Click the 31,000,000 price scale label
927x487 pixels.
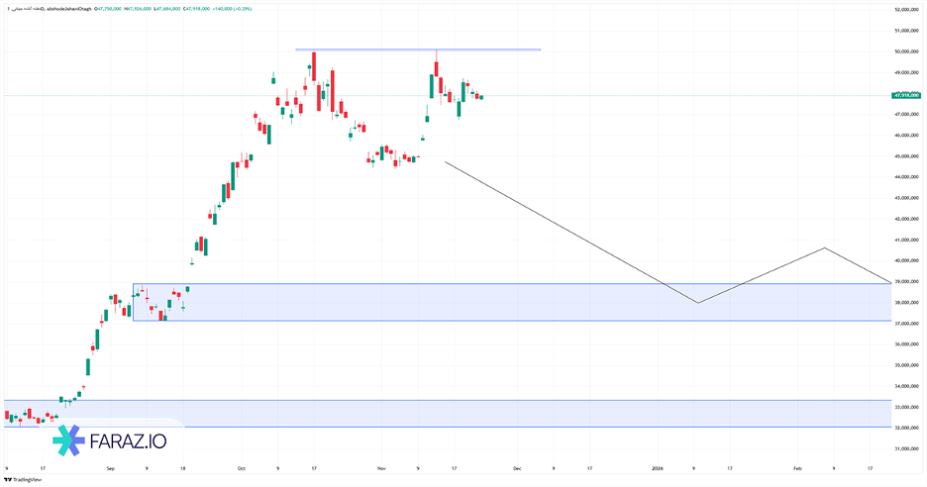[x=906, y=449]
